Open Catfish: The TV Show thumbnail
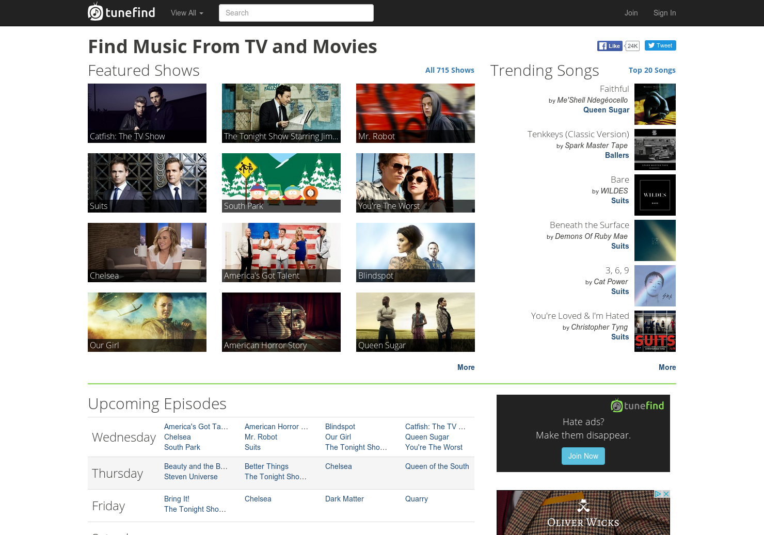764x535 pixels. 147,113
